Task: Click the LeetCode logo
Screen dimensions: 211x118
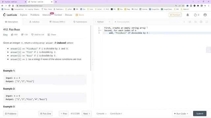Action: [x=10, y=15]
